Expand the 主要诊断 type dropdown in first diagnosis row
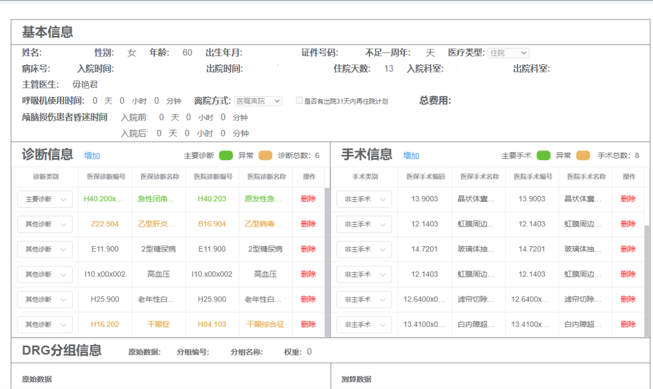The width and height of the screenshot is (653, 389). (x=45, y=199)
